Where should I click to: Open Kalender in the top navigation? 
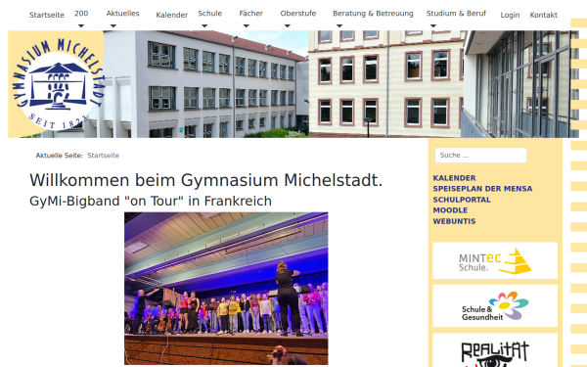coord(172,15)
